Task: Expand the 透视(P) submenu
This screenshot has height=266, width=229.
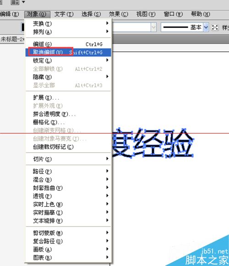Action: point(68,196)
